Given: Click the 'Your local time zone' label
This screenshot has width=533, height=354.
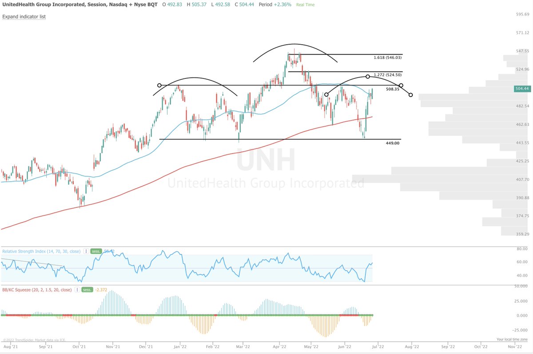Looking at the screenshot, I should (513, 339).
